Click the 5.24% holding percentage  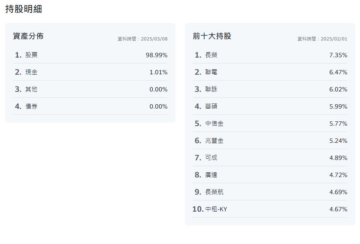[338, 140]
